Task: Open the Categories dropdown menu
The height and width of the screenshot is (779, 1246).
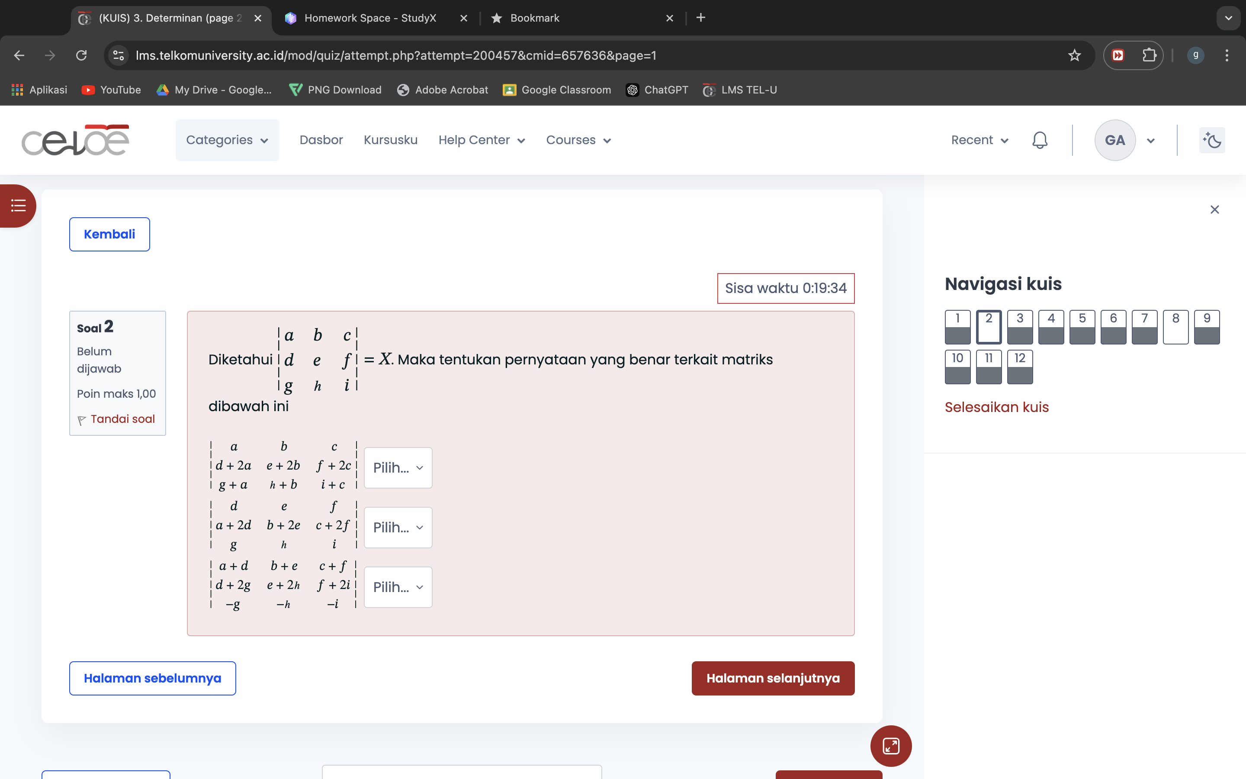Action: point(227,139)
